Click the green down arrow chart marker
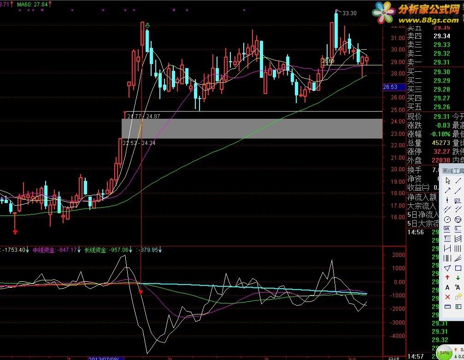Screen dimensions: 464x360 (x=147, y=26)
